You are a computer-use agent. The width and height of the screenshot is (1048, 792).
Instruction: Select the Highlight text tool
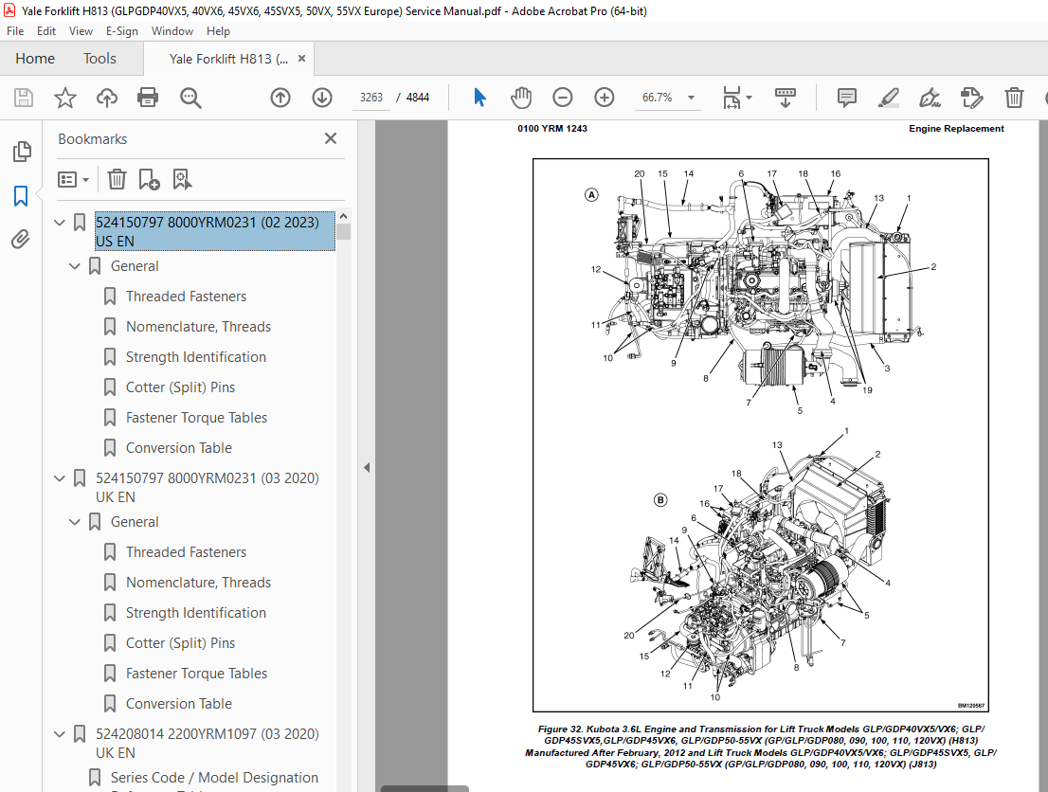[888, 98]
